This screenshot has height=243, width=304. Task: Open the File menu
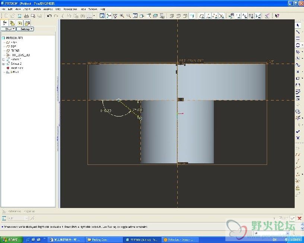[x=3, y=9]
